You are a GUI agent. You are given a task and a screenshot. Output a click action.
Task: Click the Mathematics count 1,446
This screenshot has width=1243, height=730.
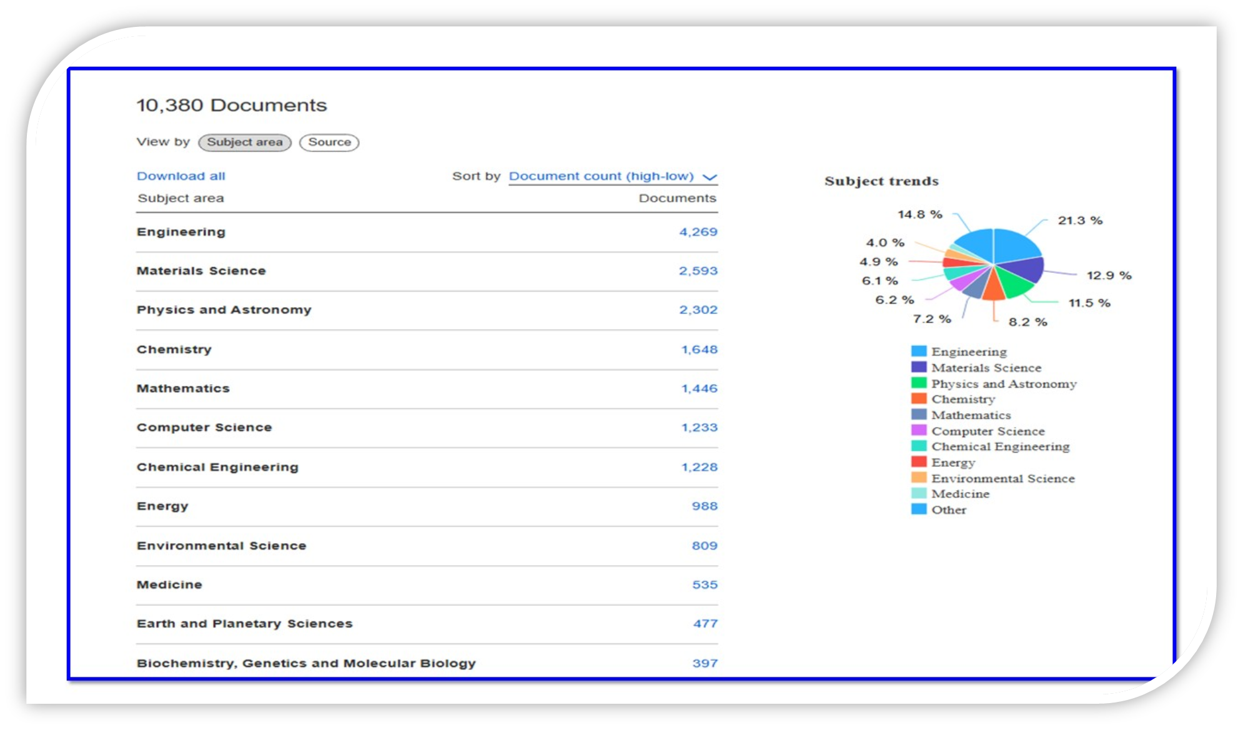(699, 388)
